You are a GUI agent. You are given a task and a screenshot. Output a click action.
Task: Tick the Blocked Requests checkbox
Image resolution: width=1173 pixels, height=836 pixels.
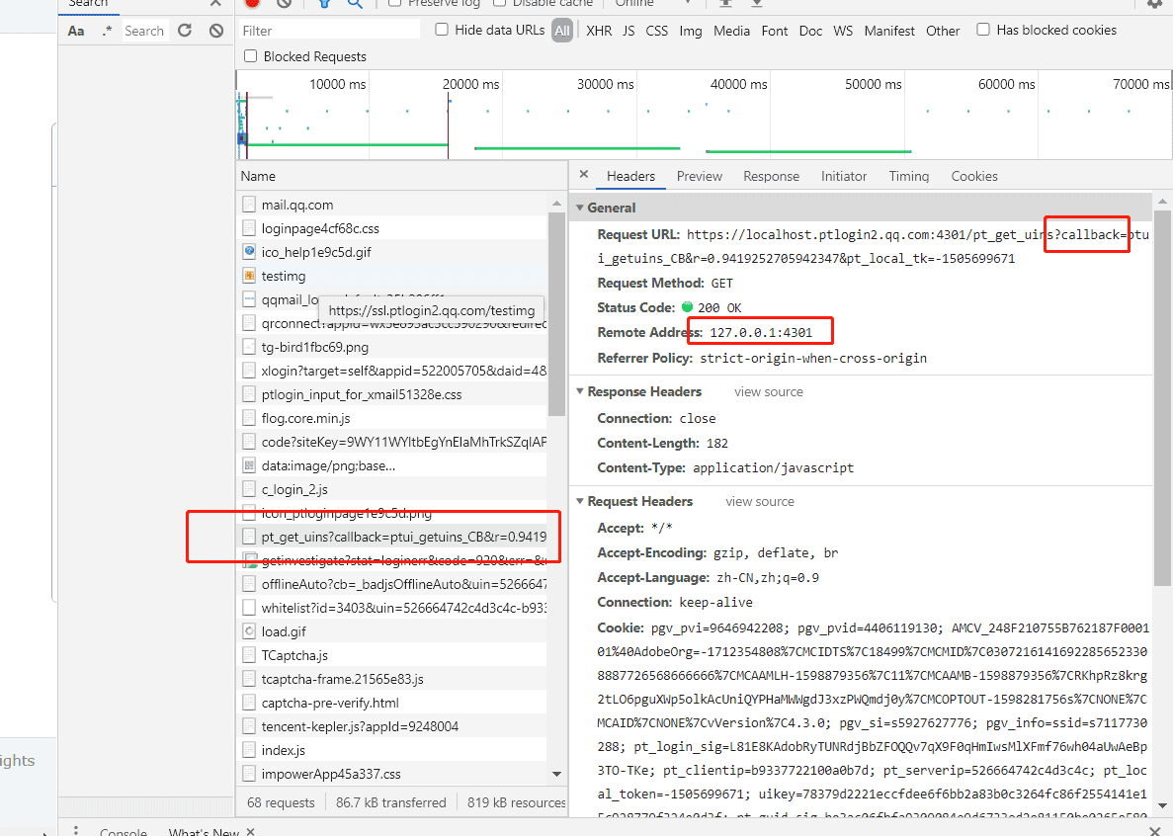(251, 56)
